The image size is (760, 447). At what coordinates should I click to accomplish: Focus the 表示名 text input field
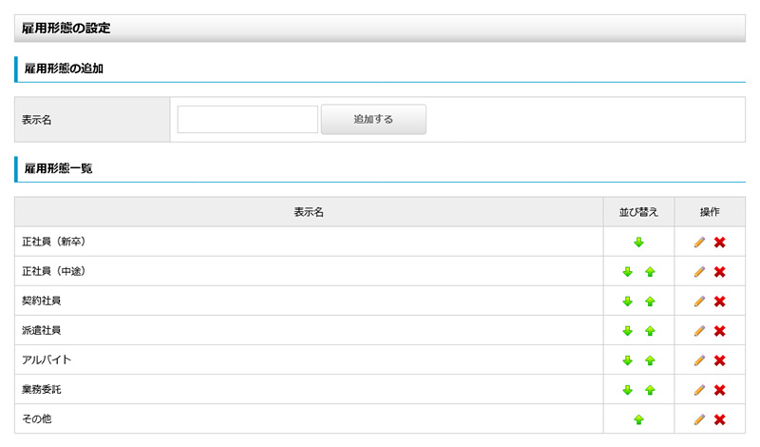pyautogui.click(x=247, y=120)
